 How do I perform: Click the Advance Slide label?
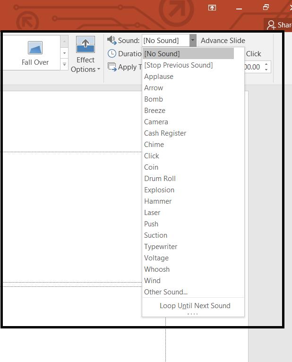pos(223,40)
